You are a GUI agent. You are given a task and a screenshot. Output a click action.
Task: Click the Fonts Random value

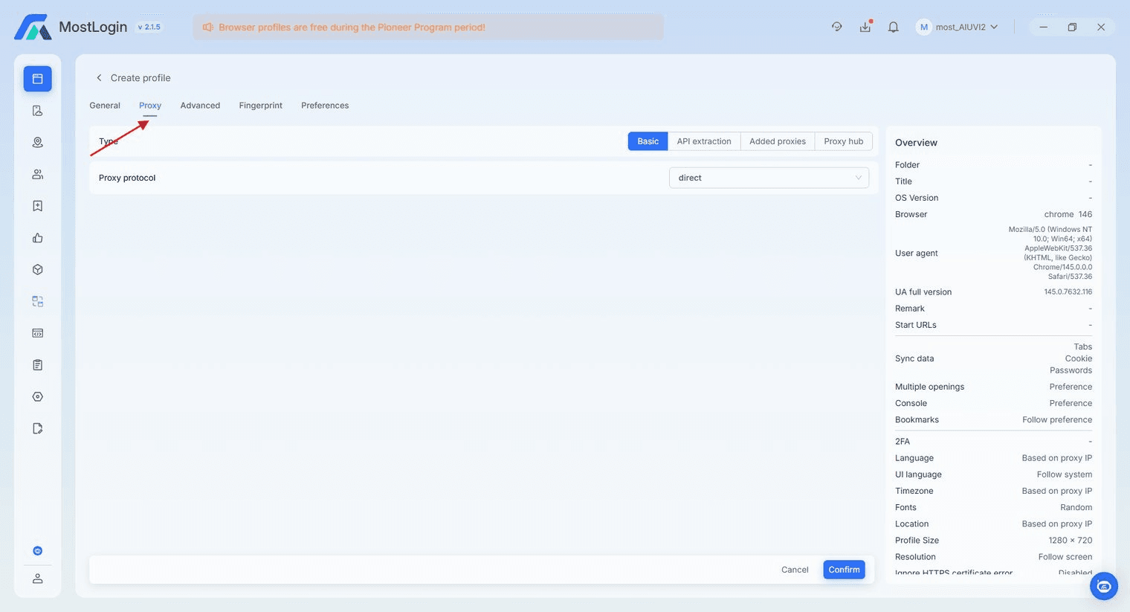point(1076,507)
